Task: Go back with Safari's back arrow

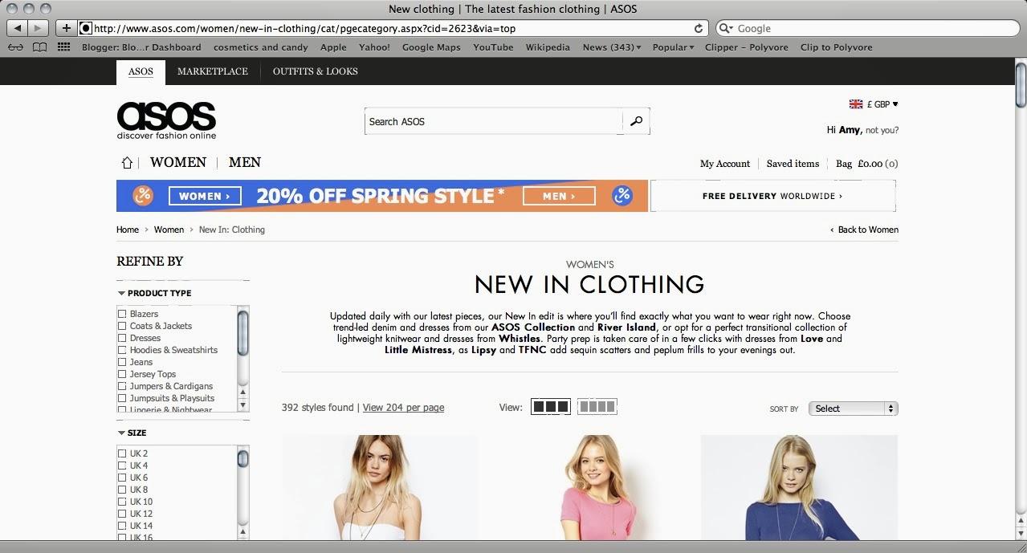Action: click(x=18, y=28)
